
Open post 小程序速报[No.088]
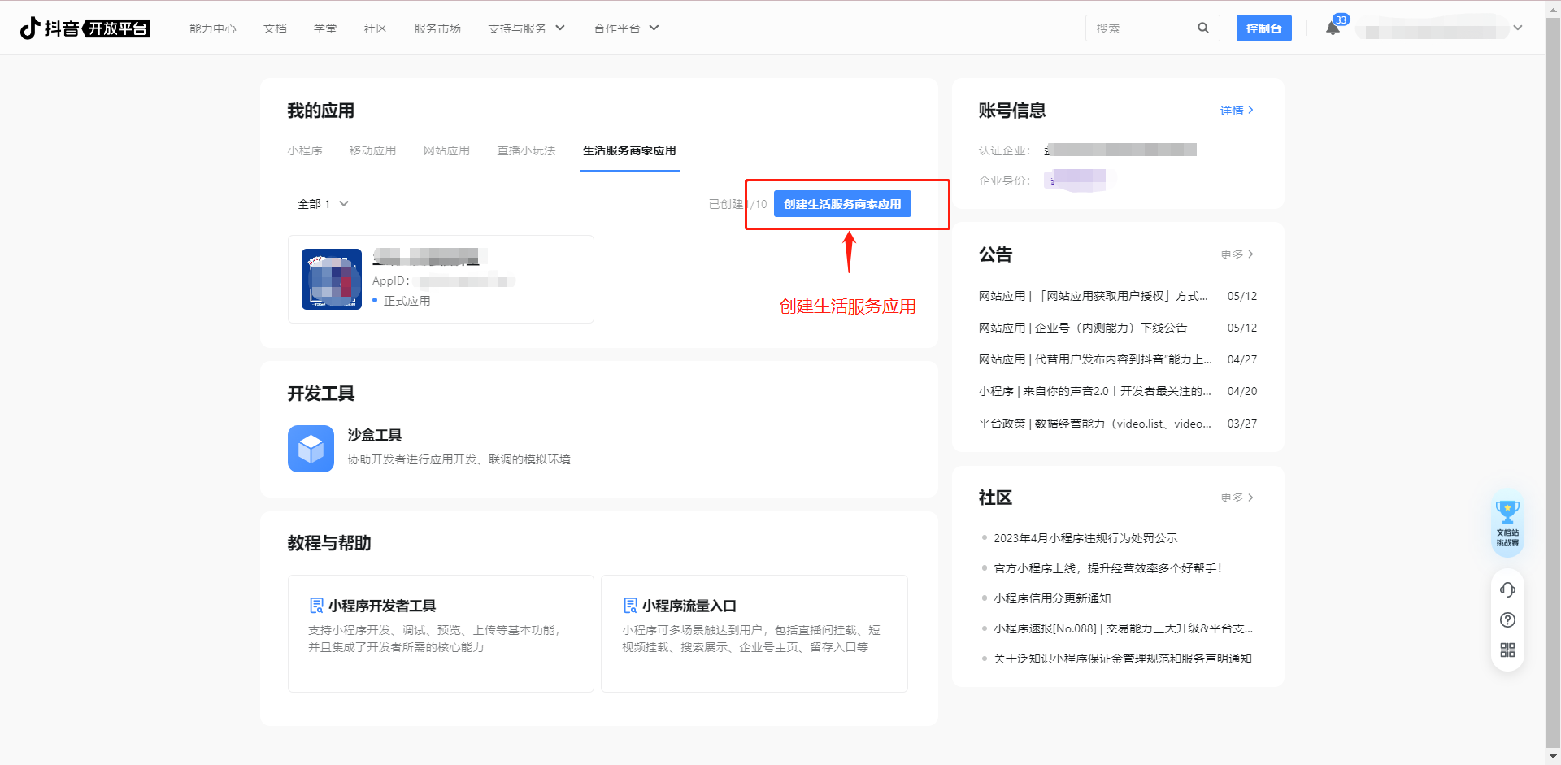[1124, 628]
